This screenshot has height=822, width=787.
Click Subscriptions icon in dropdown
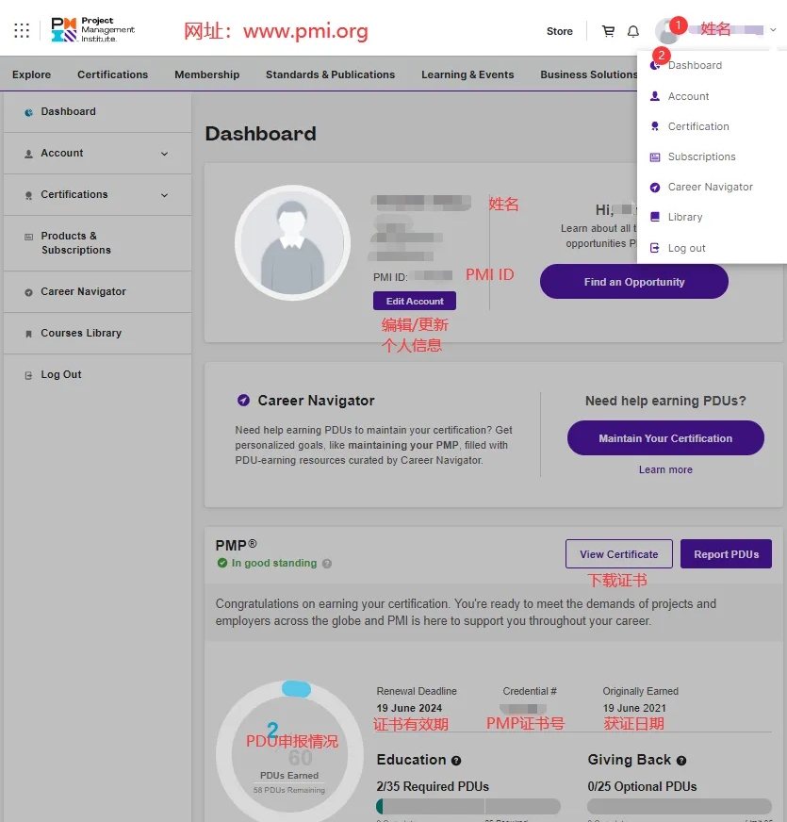point(655,156)
